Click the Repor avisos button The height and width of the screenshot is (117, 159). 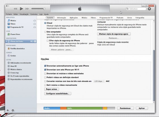52,89
